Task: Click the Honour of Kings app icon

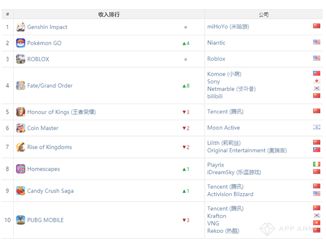Action: [20, 112]
